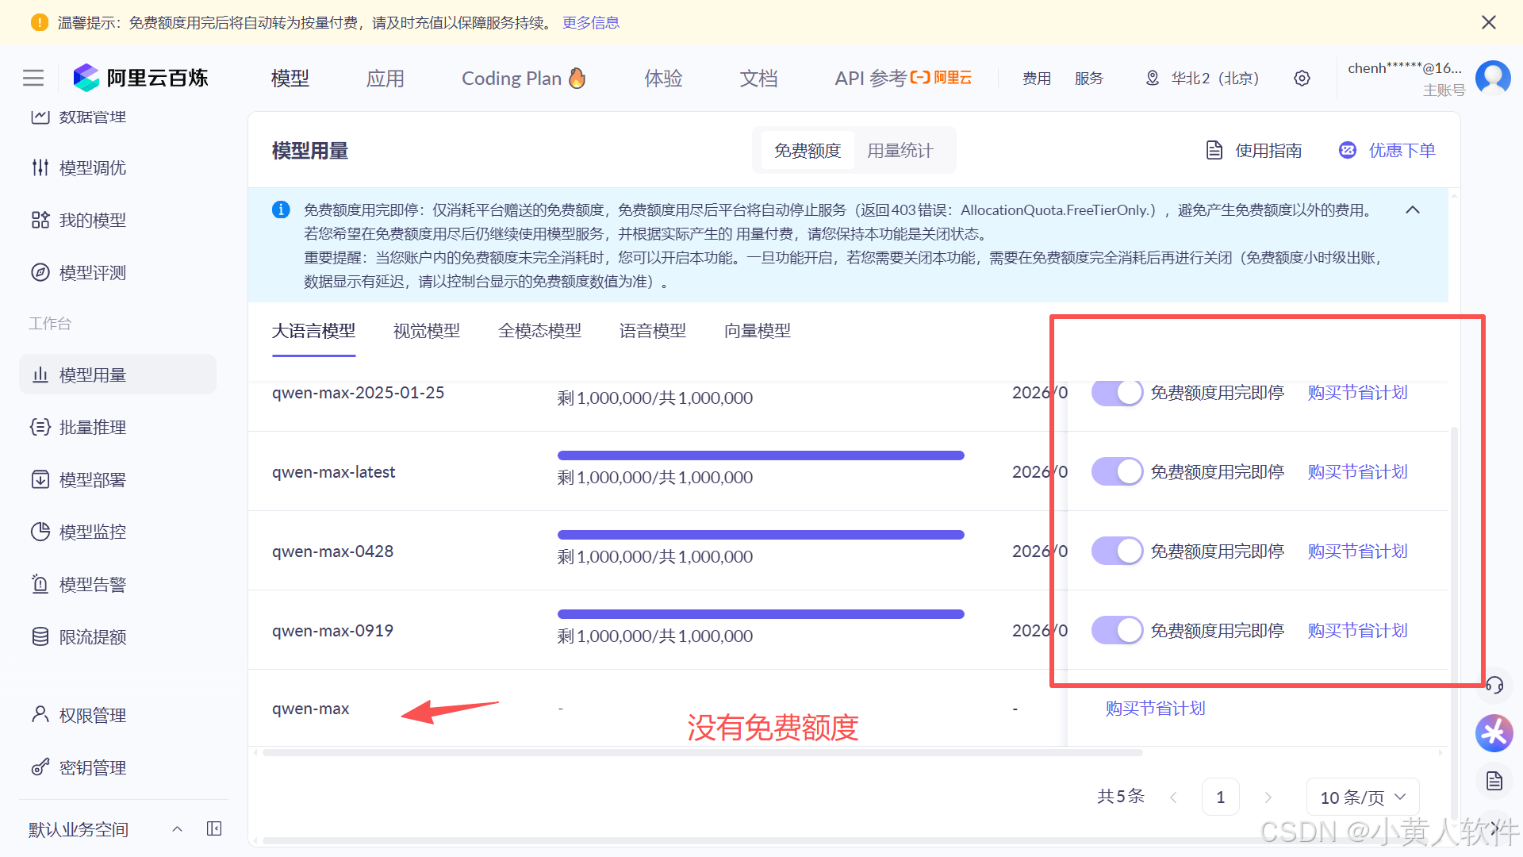Screen dimensions: 1523x857
Task: Open the 使用指南 document icon
Action: [x=1214, y=151]
